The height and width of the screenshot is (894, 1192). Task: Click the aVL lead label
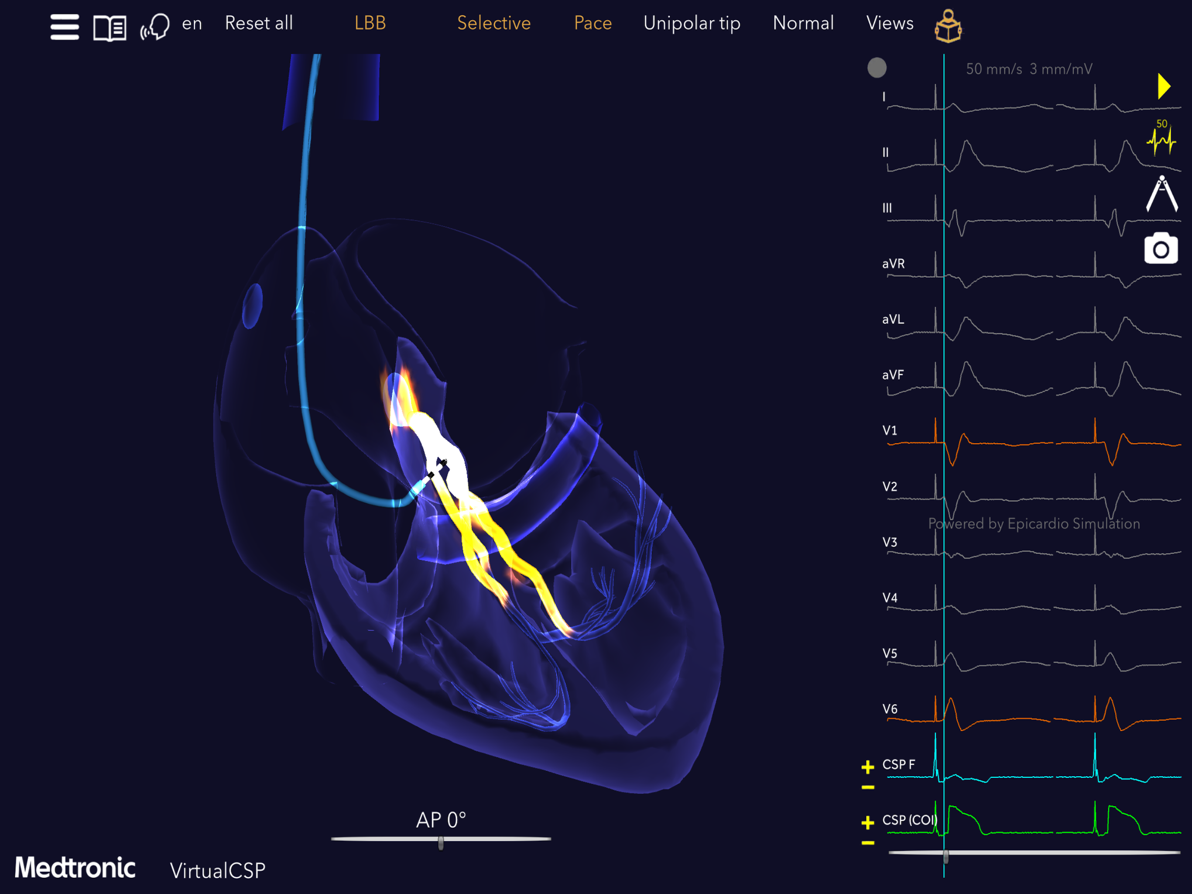[x=893, y=319]
